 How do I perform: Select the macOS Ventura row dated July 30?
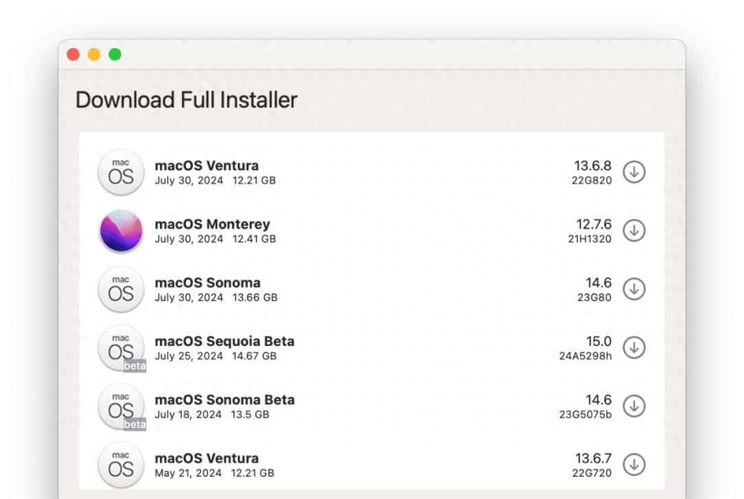[x=344, y=172]
